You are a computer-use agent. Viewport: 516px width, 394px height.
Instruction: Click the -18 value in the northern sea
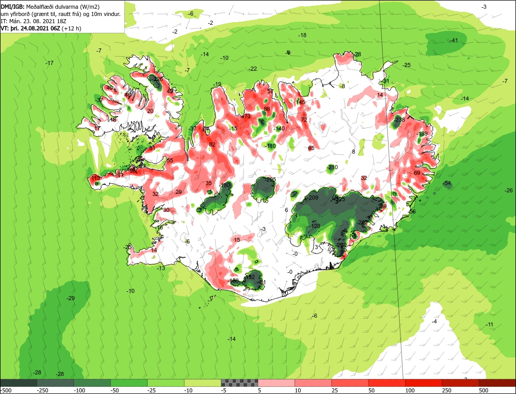click(x=302, y=35)
